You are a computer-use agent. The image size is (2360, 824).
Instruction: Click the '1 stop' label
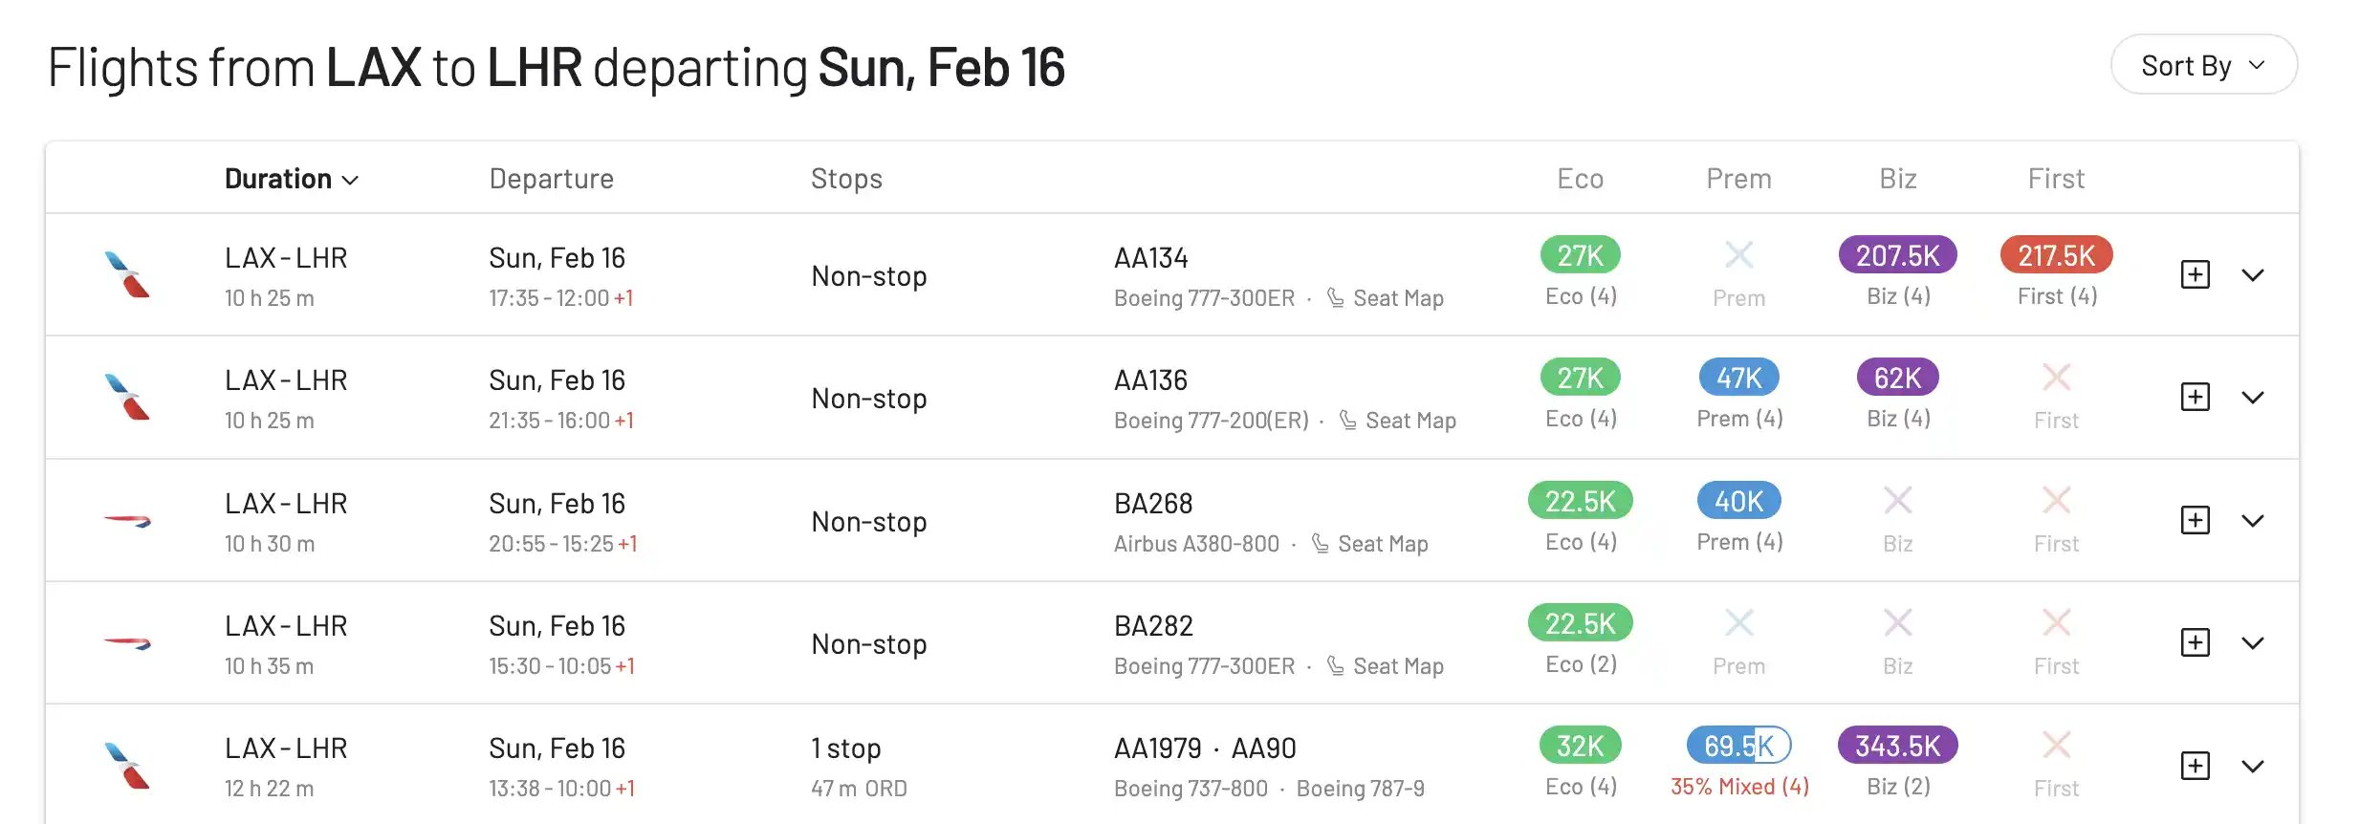[845, 748]
